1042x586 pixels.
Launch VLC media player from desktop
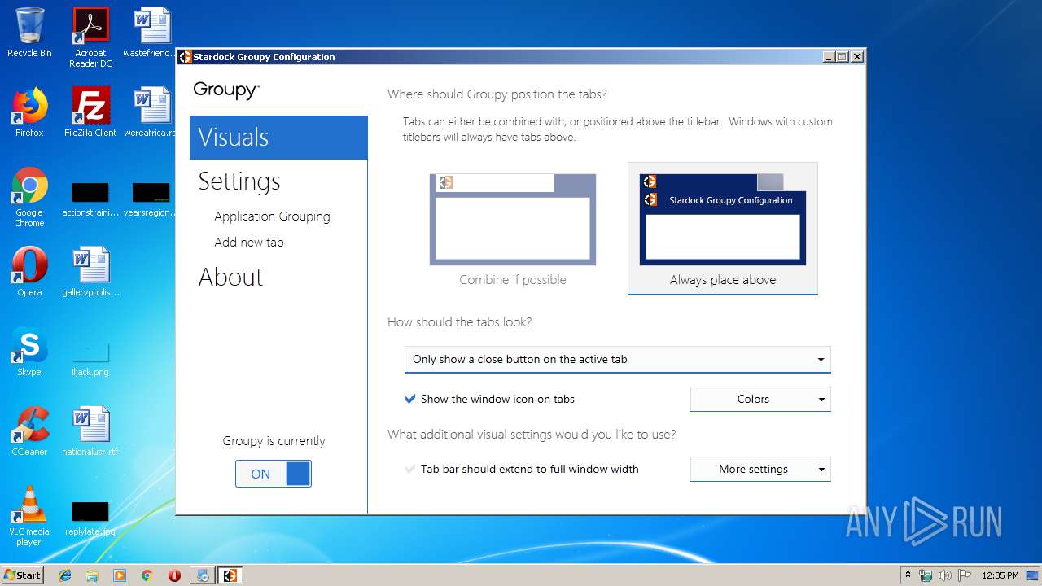point(29,516)
